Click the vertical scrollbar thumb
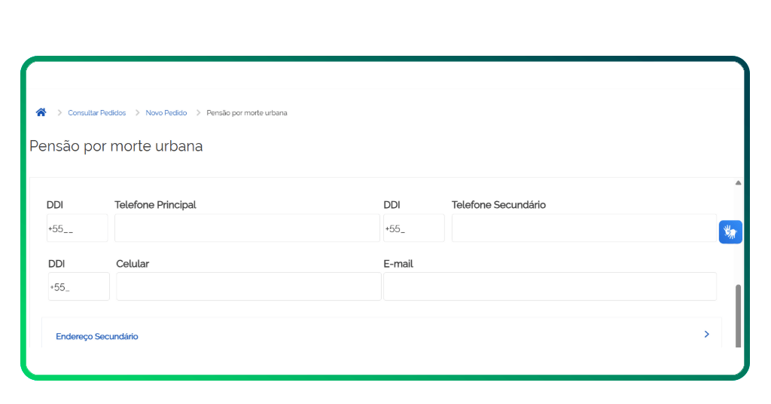771x404 pixels. point(738,315)
